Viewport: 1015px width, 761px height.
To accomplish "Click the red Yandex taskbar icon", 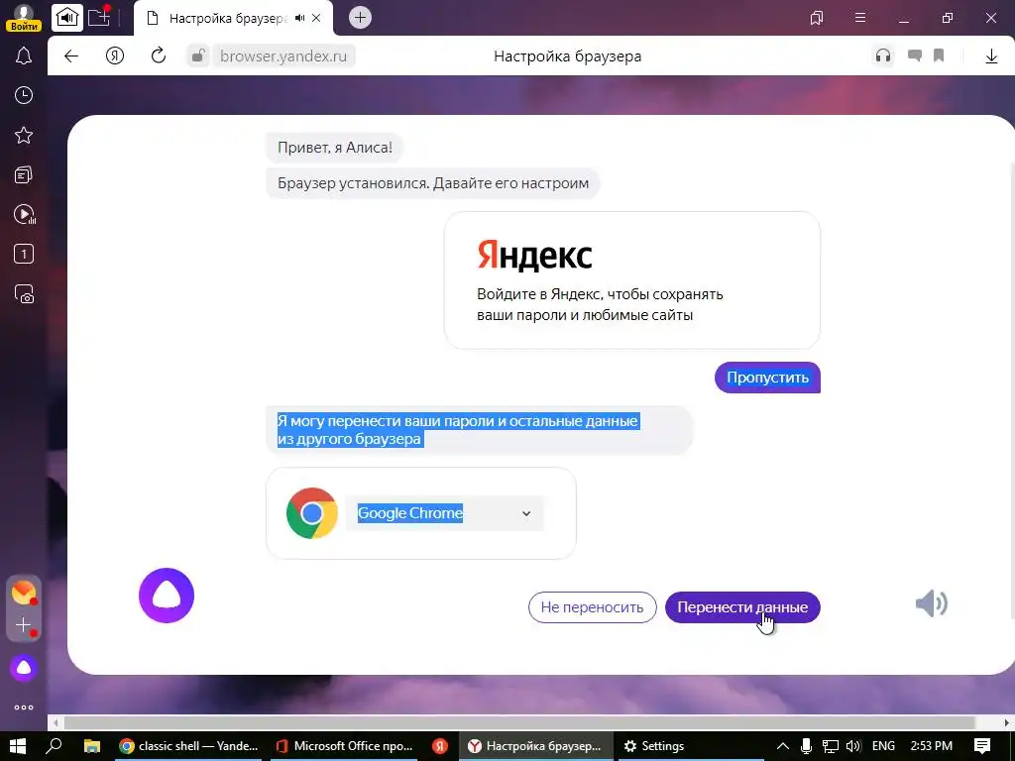I will click(x=439, y=746).
